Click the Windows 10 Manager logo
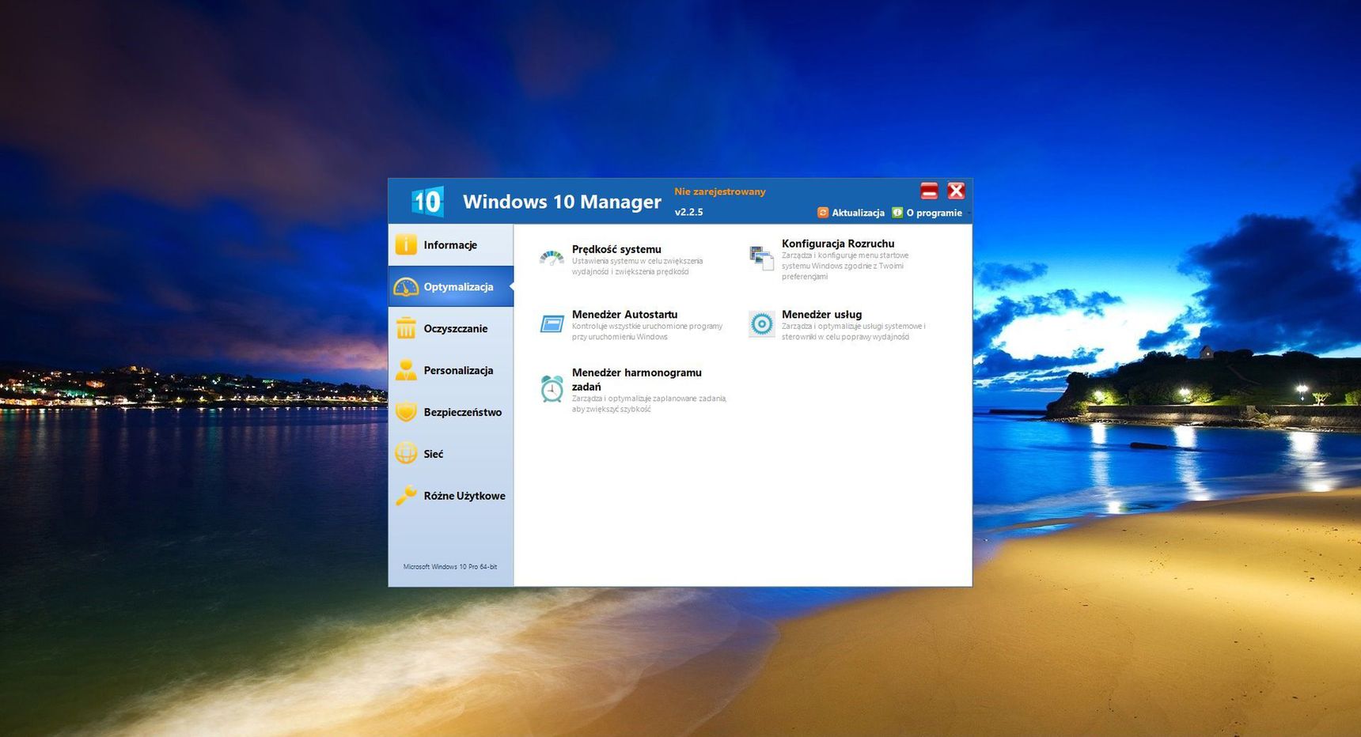Viewport: 1361px width, 737px height. pyautogui.click(x=427, y=202)
